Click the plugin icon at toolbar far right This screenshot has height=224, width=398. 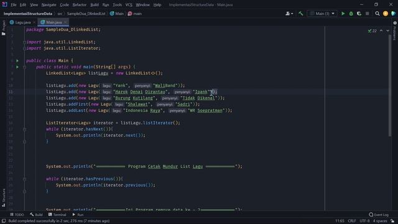click(x=394, y=14)
